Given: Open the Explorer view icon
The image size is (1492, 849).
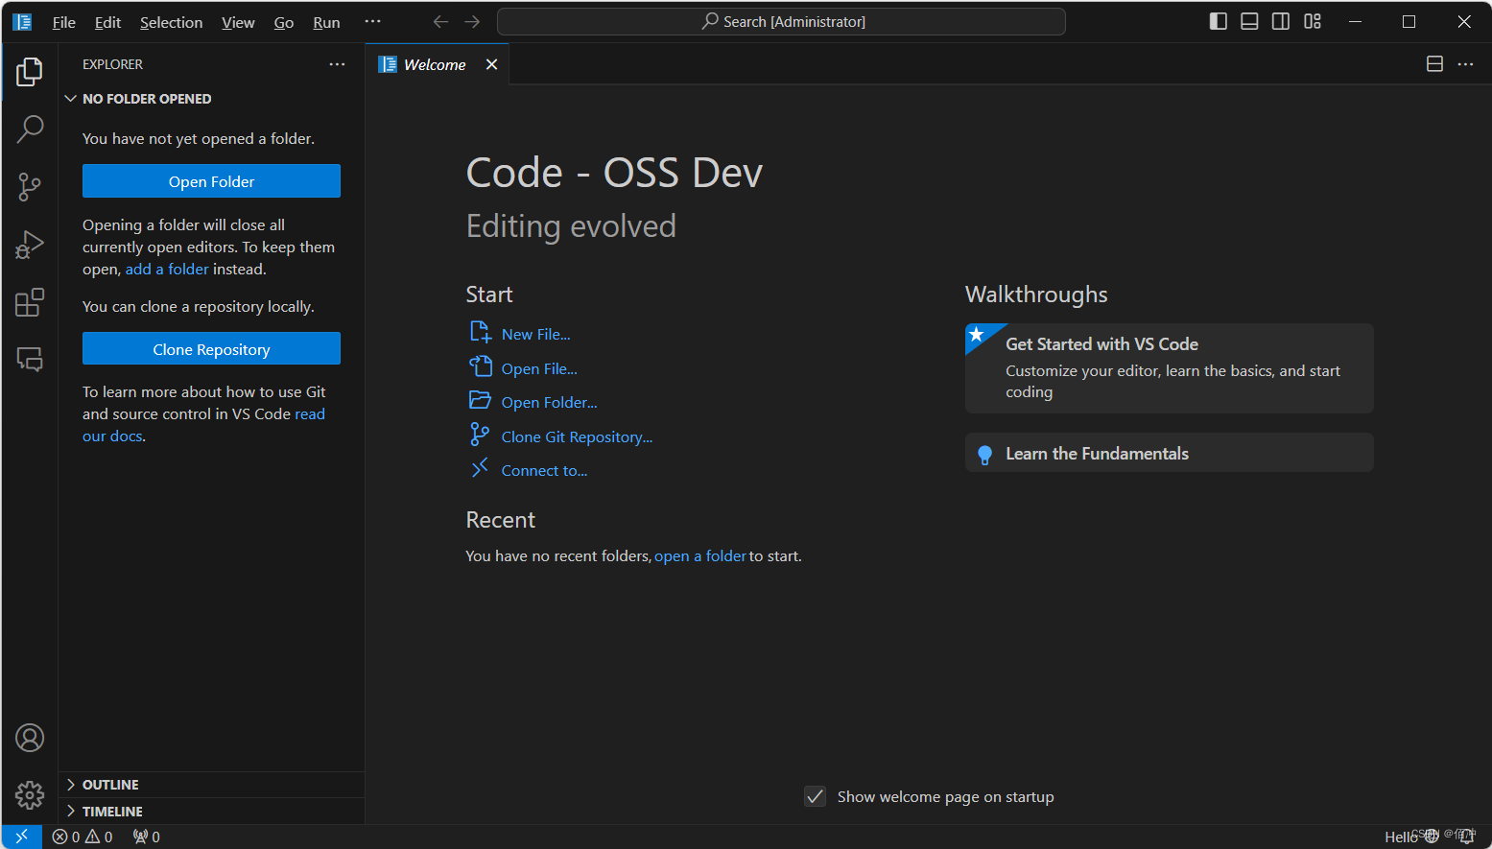Looking at the screenshot, I should coord(30,71).
